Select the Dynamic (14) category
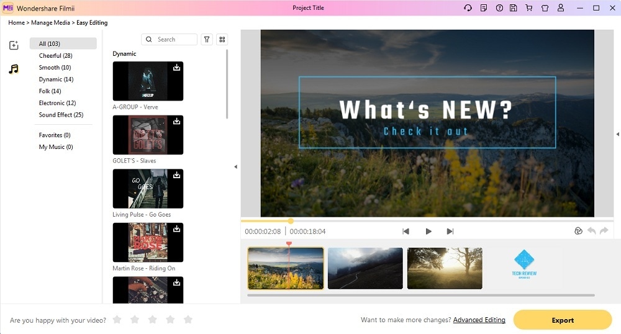 [56, 79]
